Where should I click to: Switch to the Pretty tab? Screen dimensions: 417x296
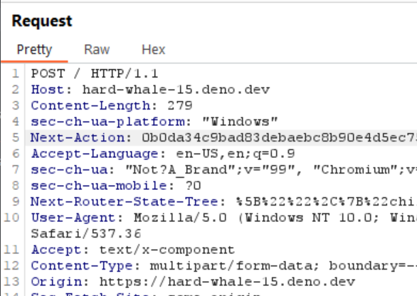[34, 50]
